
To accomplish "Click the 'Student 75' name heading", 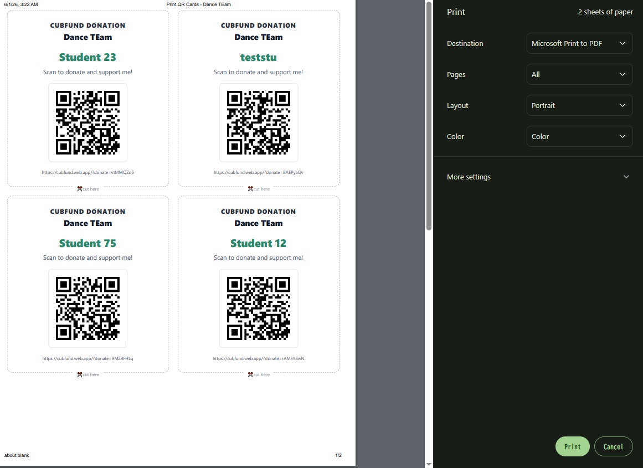I will [88, 243].
